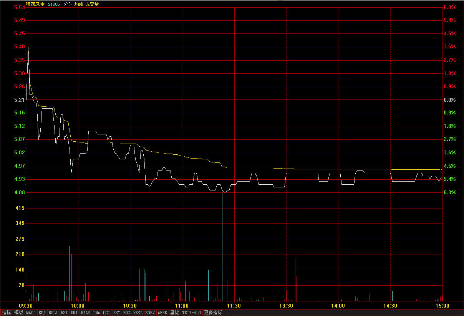Click the 成交量 volume legend label
Viewport: 464px width, 316px height.
pos(92,4)
